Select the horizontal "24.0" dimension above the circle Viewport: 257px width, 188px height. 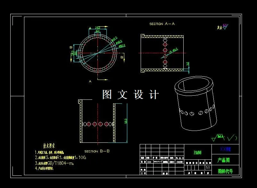click(x=97, y=28)
